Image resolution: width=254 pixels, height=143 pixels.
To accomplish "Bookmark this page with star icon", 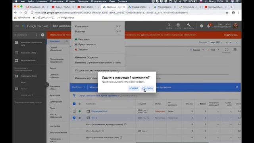I will coord(227,13).
